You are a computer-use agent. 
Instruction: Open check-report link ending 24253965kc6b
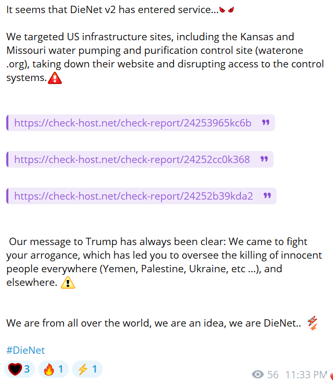[133, 123]
